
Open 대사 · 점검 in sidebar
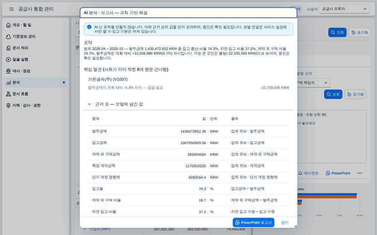35,71
